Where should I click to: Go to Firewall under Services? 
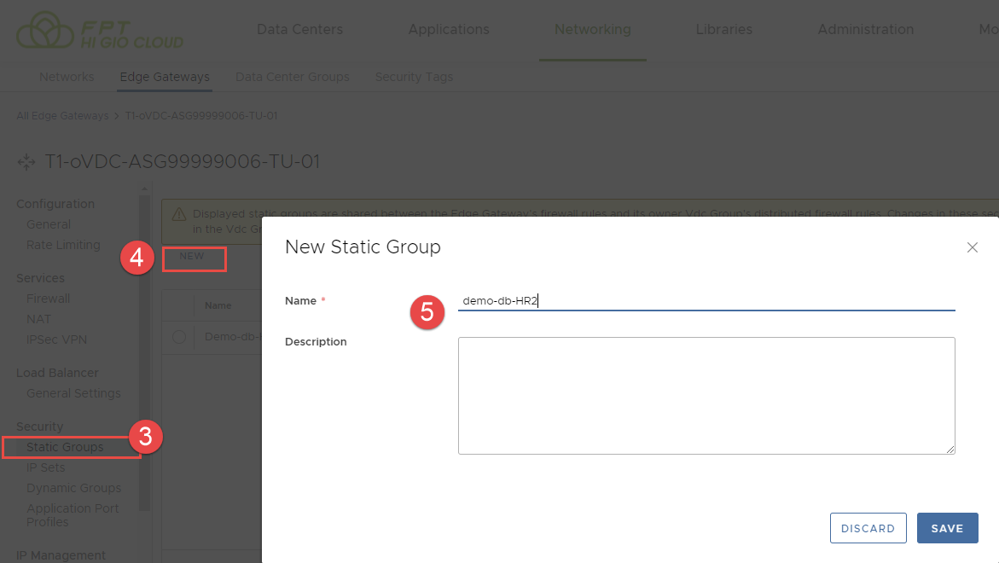click(48, 299)
